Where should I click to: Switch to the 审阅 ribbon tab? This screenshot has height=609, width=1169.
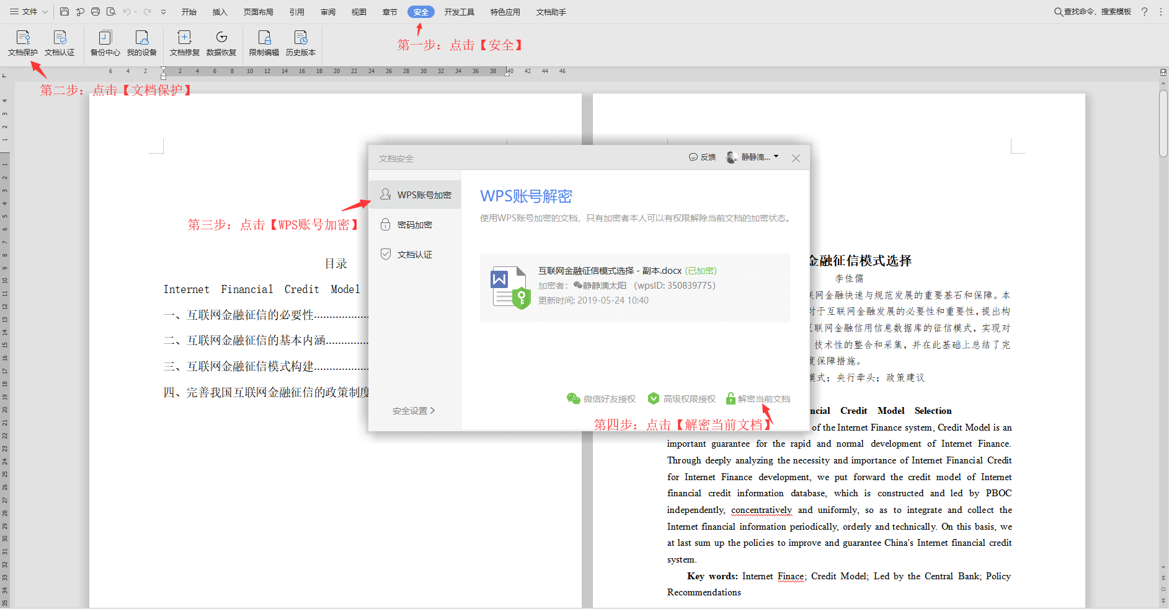point(328,12)
